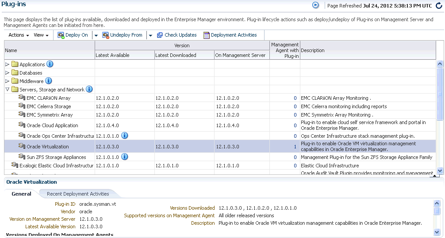Select the EMC CLARiiON Array row name
Viewport: 445px width, 238px height.
coord(49,98)
